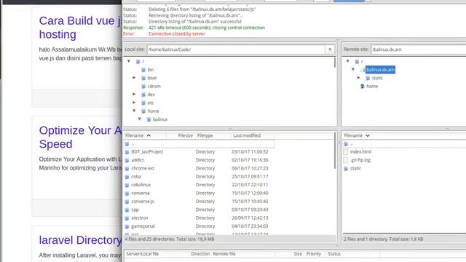The height and width of the screenshot is (262, 466).
Task: Select 'boot' folder in local tree
Action: 152,78
